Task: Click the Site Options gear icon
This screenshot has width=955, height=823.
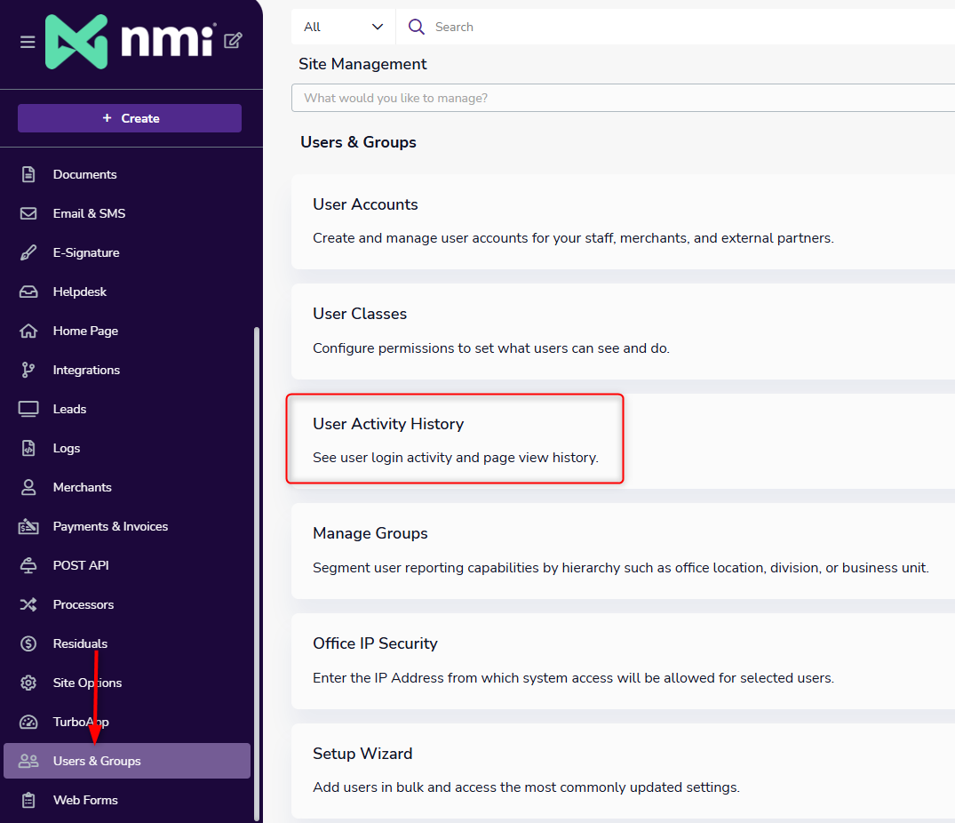Action: (28, 683)
